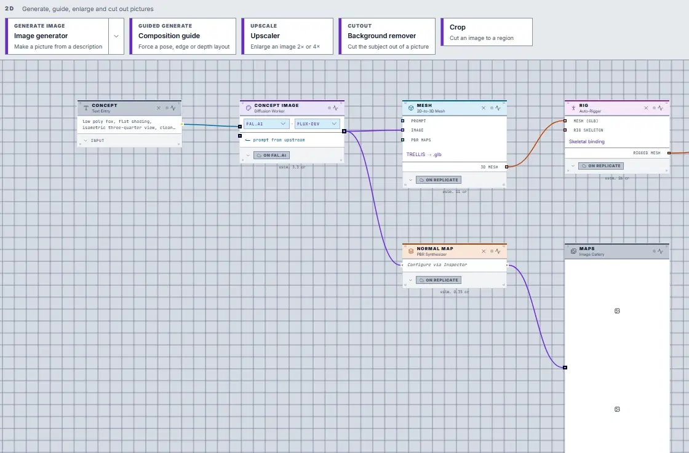This screenshot has width=689, height=453.
Task: Open the activity pulse icon on the Maps node
Action: coord(661,251)
